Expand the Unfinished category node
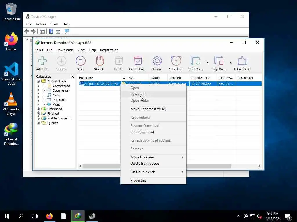The image size is (297, 222). pos(39,109)
